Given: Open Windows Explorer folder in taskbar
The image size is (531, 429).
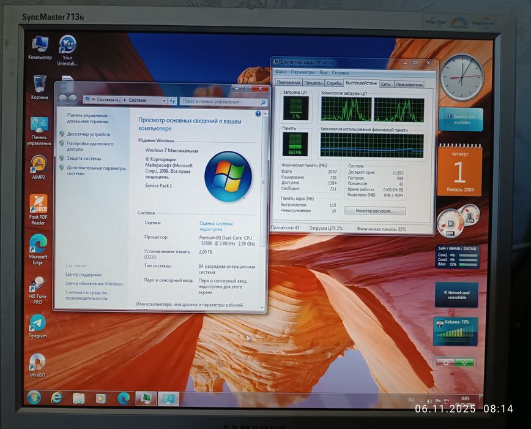Looking at the screenshot, I should pyautogui.click(x=78, y=398).
